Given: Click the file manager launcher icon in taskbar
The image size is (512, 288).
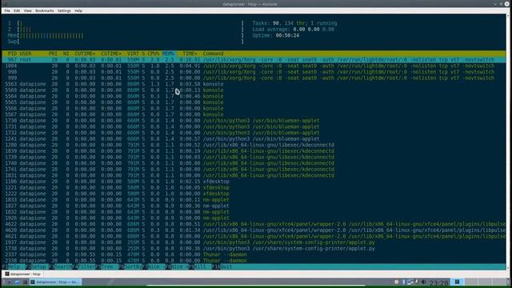Looking at the screenshot, I should click(x=17, y=282).
